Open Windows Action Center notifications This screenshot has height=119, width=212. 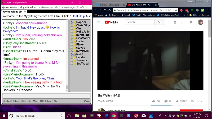[206, 116]
